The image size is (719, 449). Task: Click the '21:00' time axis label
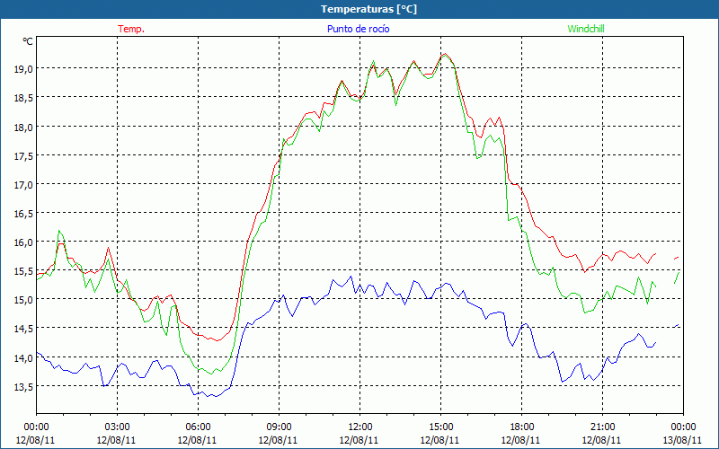(x=602, y=427)
